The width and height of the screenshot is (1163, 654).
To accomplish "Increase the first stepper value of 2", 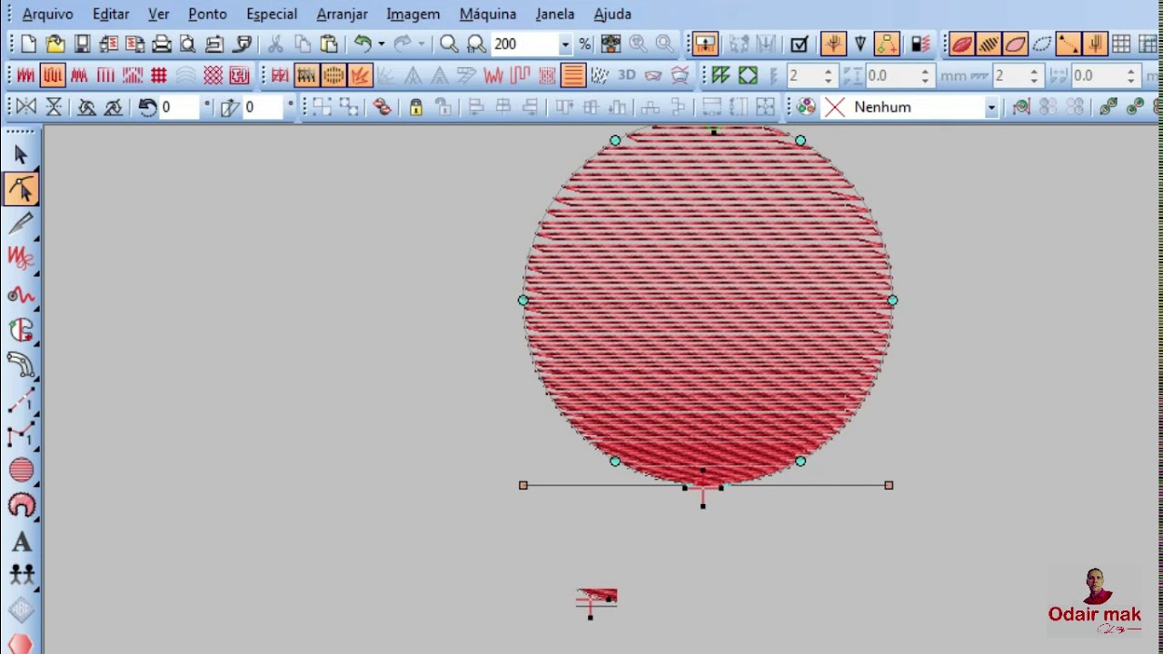I will [x=828, y=71].
